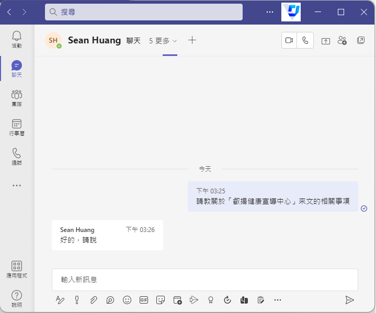The width and height of the screenshot is (376, 313).
Task: Click the Format text icon
Action: click(60, 300)
